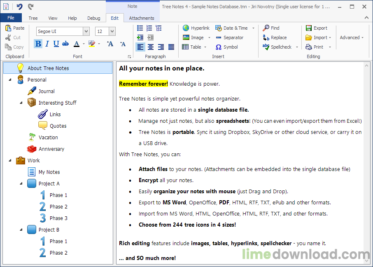Click the Symbol omega icon
Viewport: 373px width, 267px height.
219,47
